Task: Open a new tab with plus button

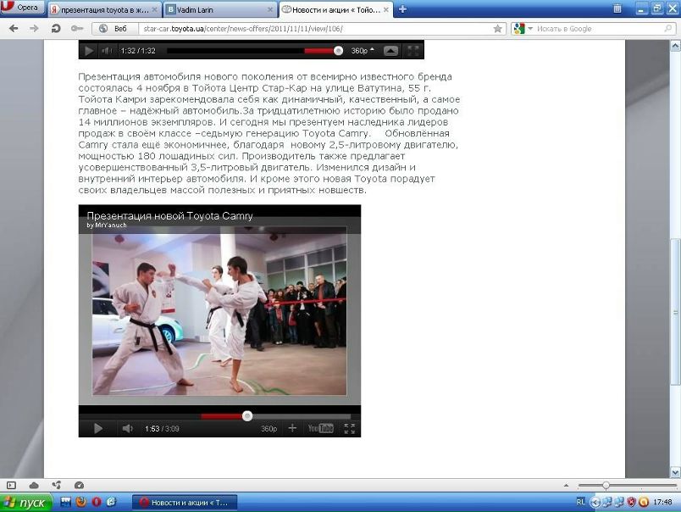Action: [x=402, y=9]
